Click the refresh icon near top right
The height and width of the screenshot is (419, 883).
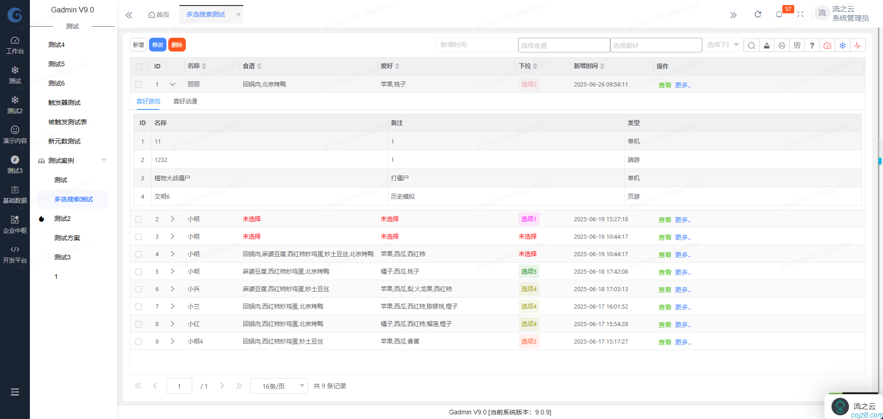coord(757,14)
